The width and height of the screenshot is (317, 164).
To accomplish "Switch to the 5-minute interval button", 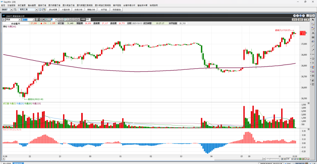I will [67, 19].
